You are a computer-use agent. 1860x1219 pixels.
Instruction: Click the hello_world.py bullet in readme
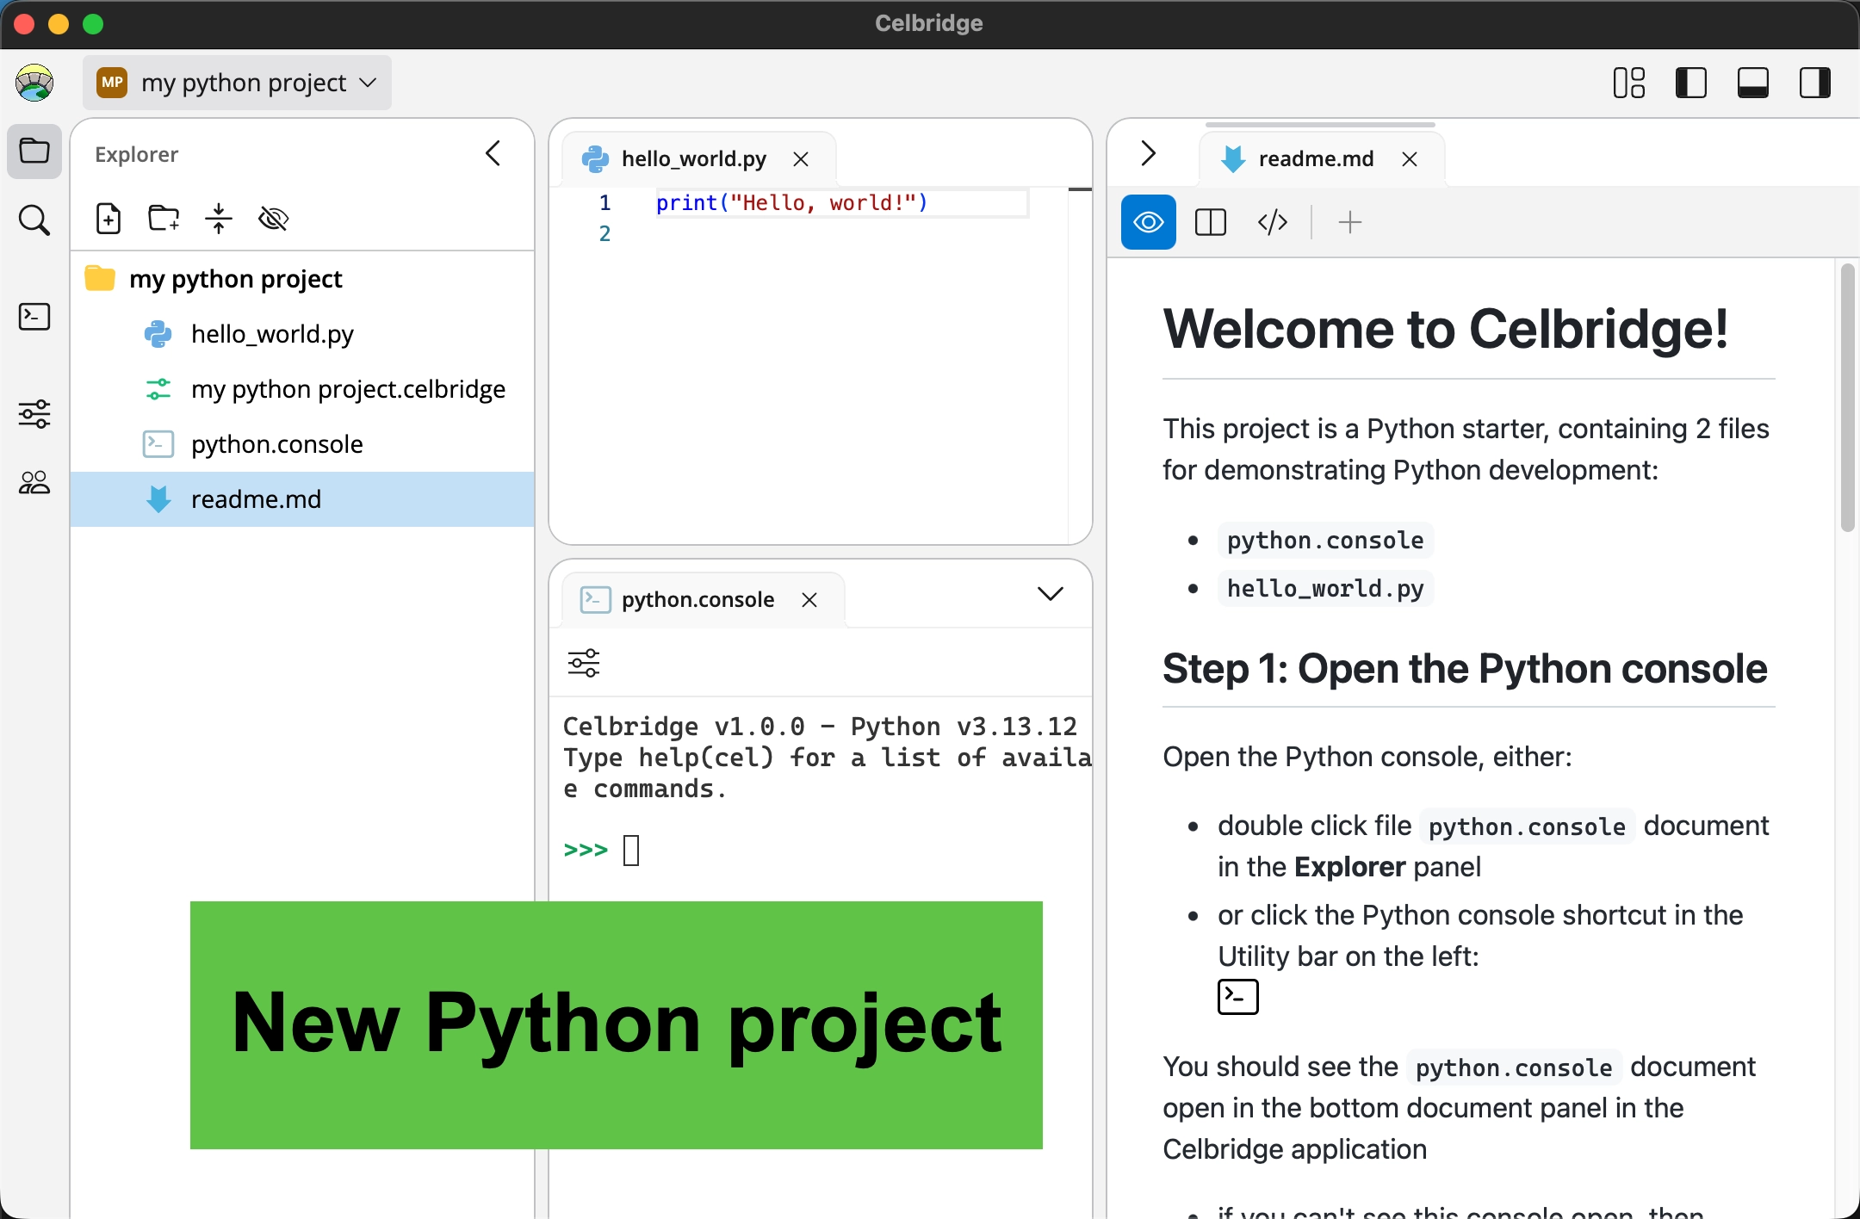coord(1325,589)
